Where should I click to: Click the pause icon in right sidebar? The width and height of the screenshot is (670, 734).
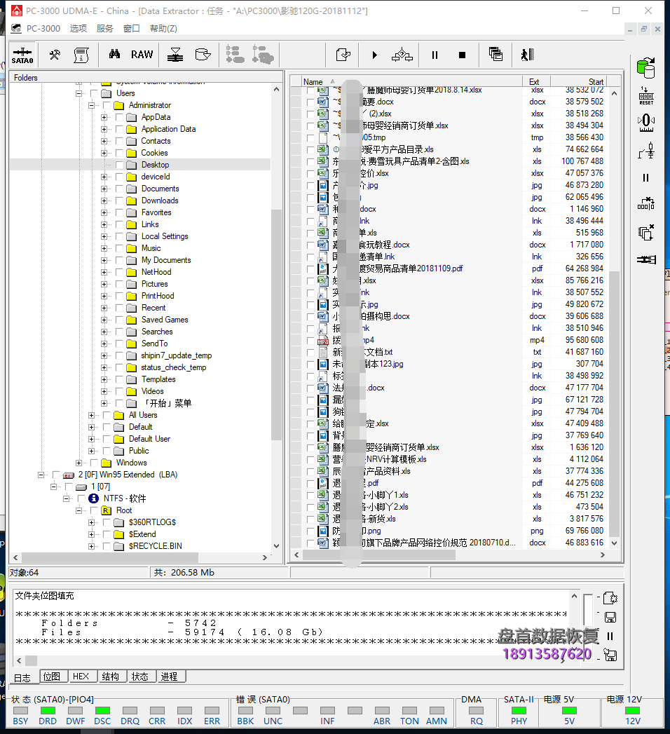pos(645,177)
